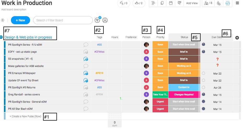
Task: Click Create a New Pulse (Row) field
Action: point(25,116)
